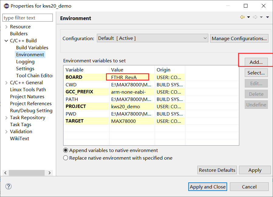
Task: Close the Properties dialog window
Action: click(x=264, y=6)
